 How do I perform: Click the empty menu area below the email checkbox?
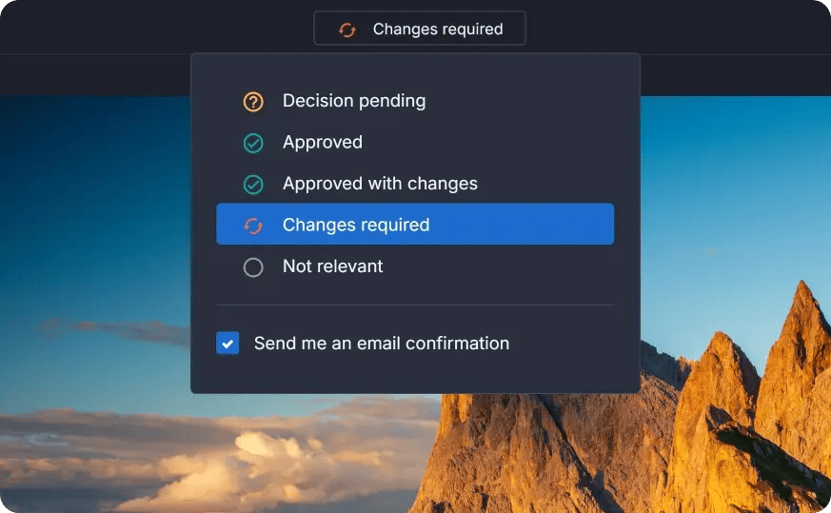pos(414,376)
